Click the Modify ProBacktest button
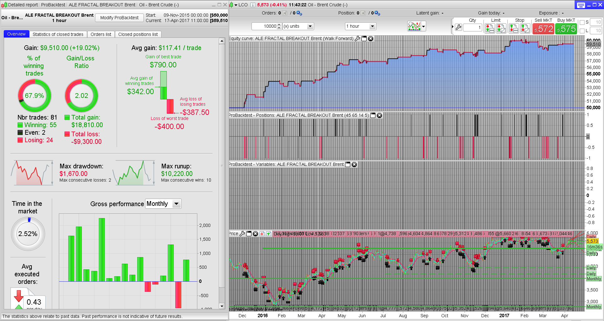604x321 pixels. [119, 18]
